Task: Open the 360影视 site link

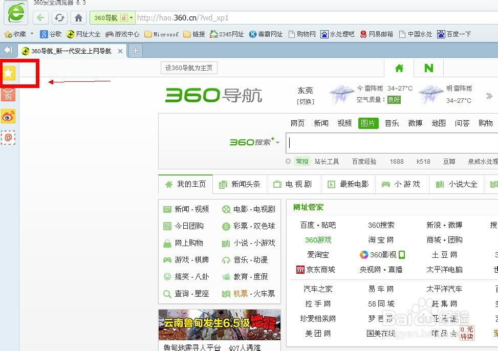Action: 382,254
